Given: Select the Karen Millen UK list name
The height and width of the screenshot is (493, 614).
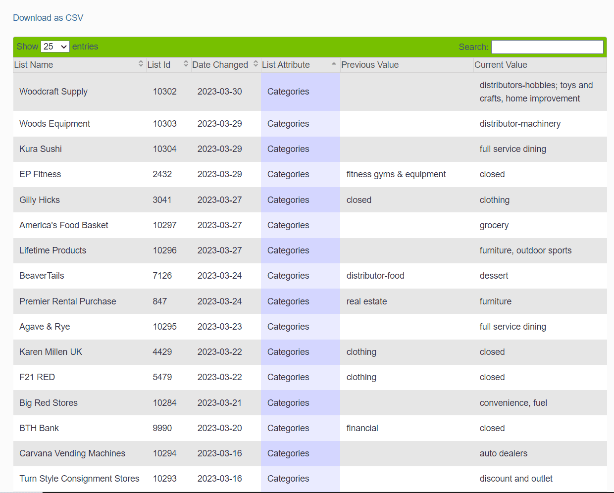Looking at the screenshot, I should pos(51,352).
